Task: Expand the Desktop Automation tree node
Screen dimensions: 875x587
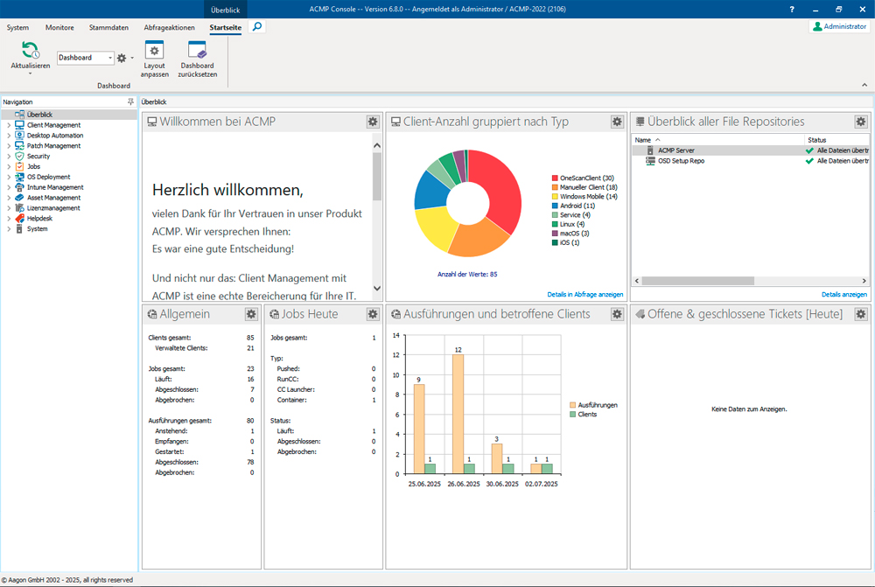Action: pos(9,136)
